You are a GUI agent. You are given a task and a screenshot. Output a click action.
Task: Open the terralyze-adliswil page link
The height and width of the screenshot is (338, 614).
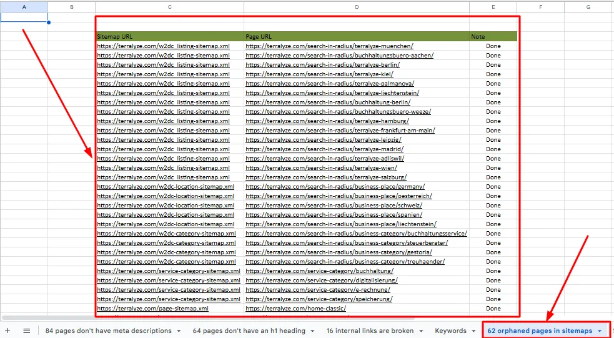click(x=325, y=159)
